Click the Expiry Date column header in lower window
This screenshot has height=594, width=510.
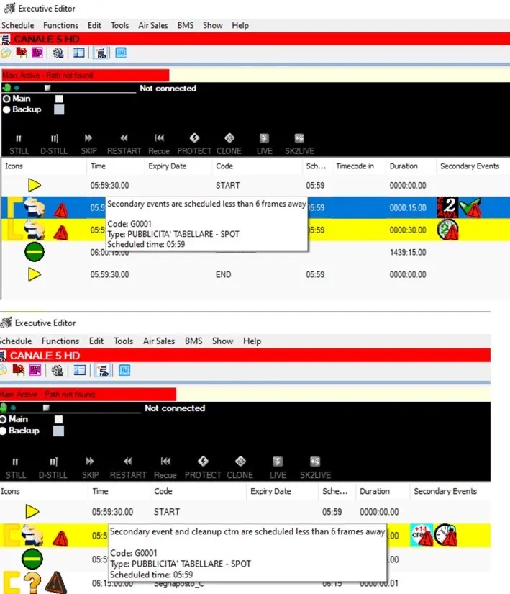coord(270,492)
